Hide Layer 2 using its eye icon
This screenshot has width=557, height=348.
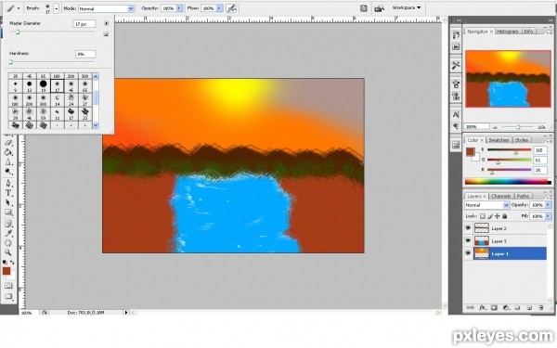point(468,228)
